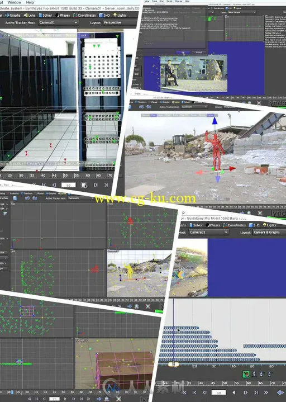Screen dimensions: 286x402
Task: Toggle Lock in the server-room perspective viewport
Action: pos(83,35)
